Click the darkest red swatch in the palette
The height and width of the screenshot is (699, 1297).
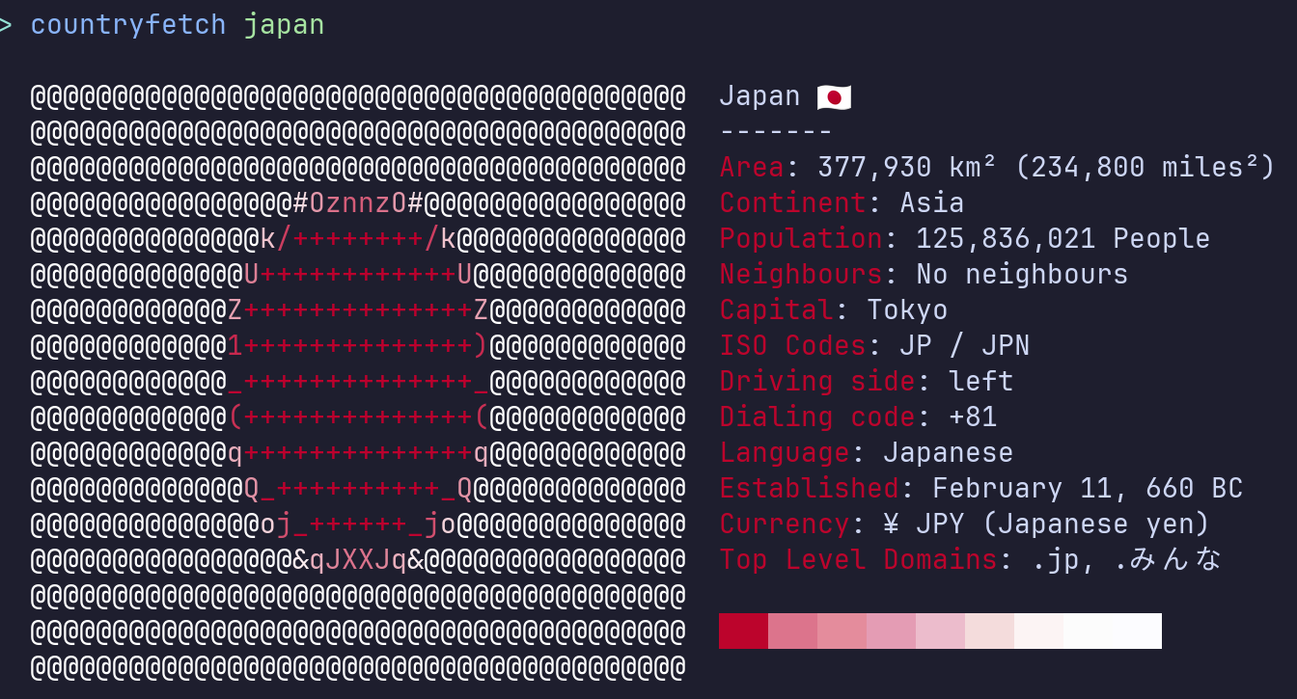pyautogui.click(x=743, y=631)
